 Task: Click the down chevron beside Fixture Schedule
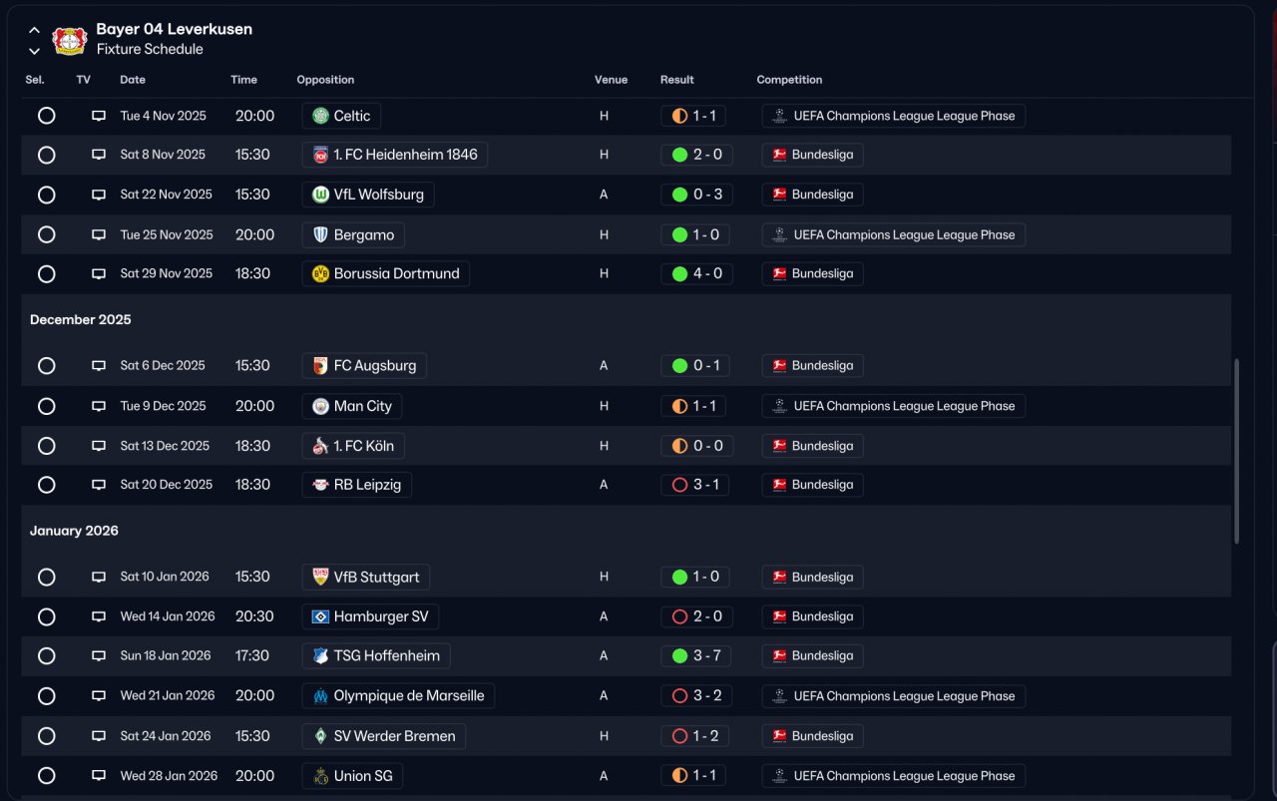(x=34, y=51)
